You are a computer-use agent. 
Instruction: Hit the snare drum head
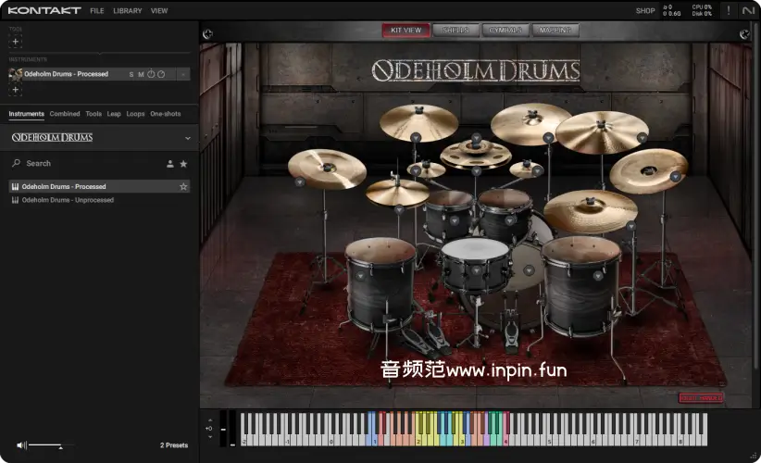(475, 248)
